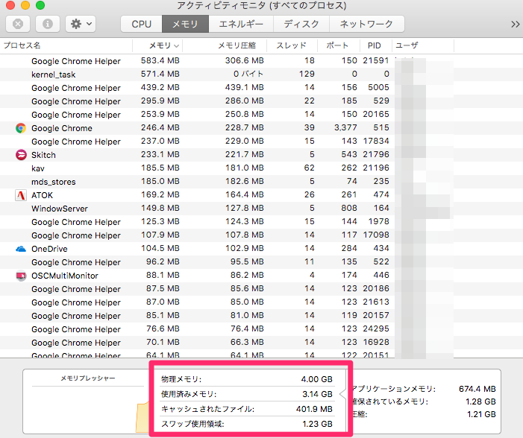This screenshot has height=438, width=523.
Task: Sort by ユーザ column header
Action: click(x=423, y=45)
